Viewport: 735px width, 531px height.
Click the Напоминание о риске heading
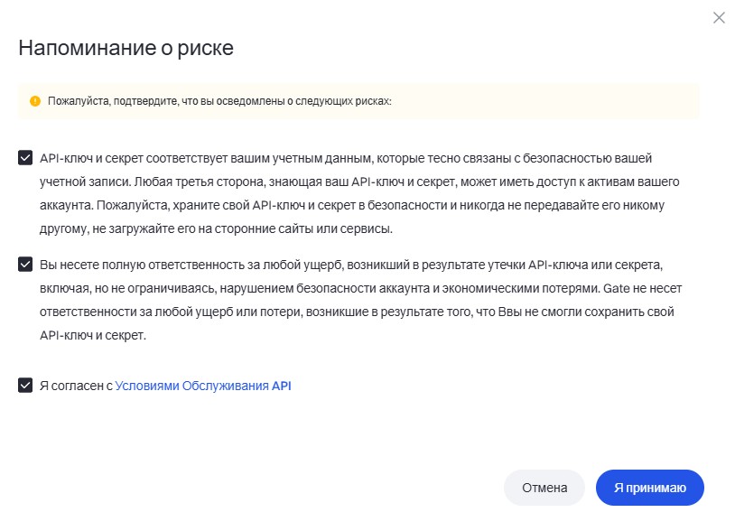[x=126, y=48]
